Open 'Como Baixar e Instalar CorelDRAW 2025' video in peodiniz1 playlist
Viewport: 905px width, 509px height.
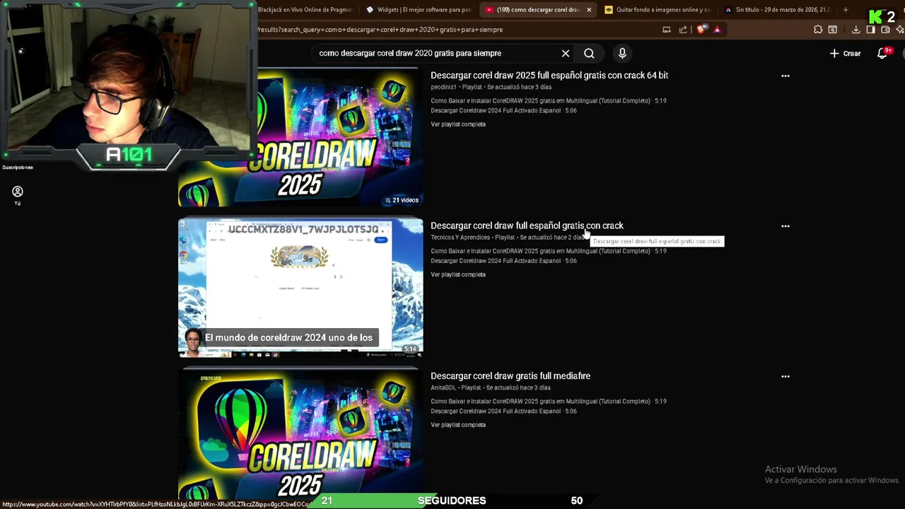tap(549, 101)
